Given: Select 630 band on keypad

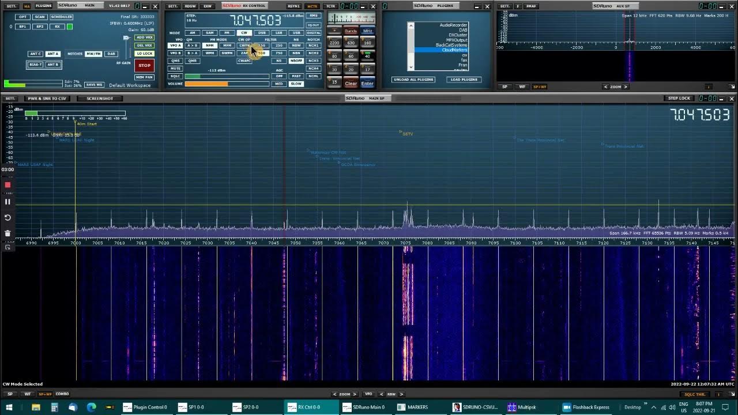Looking at the screenshot, I should click(351, 42).
